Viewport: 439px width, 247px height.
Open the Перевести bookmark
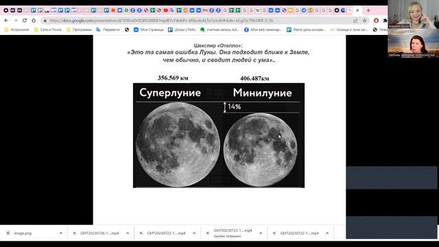click(x=108, y=30)
